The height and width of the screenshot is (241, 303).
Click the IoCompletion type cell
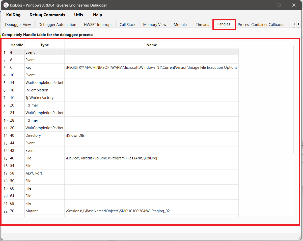tap(45, 90)
